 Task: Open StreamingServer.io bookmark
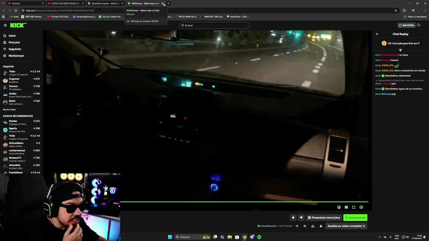(84, 17)
